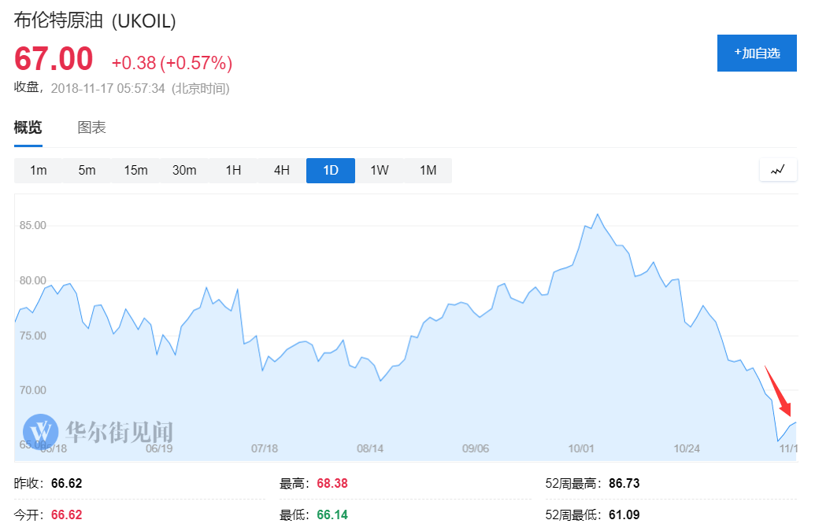Image resolution: width=815 pixels, height=531 pixels.
Task: Select the 1m timeframe
Action: [39, 171]
